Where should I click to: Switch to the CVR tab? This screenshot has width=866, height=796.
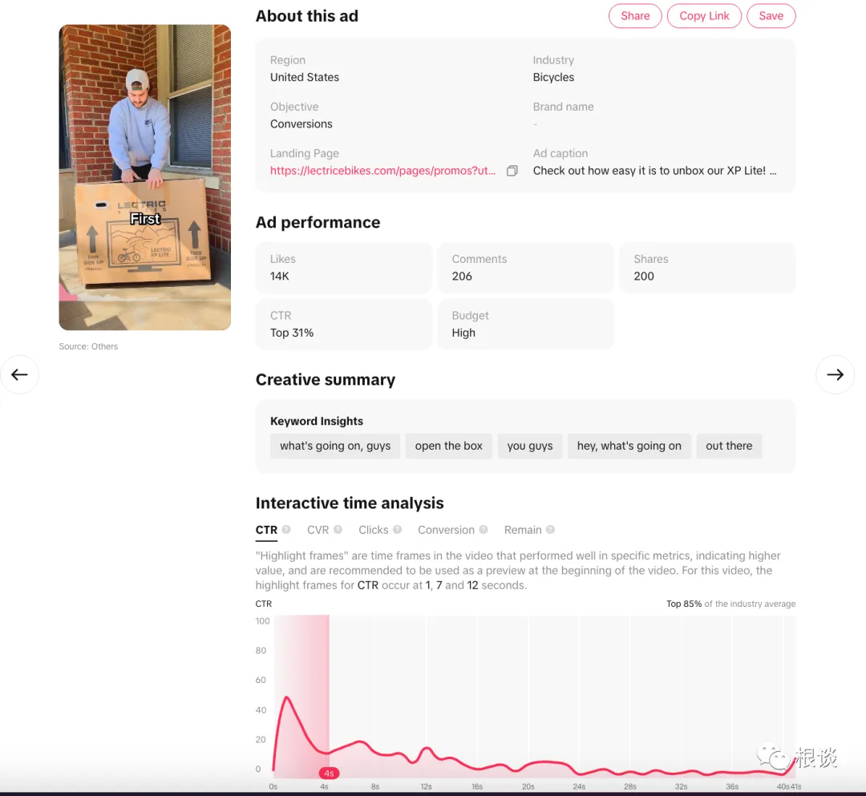pyautogui.click(x=318, y=530)
